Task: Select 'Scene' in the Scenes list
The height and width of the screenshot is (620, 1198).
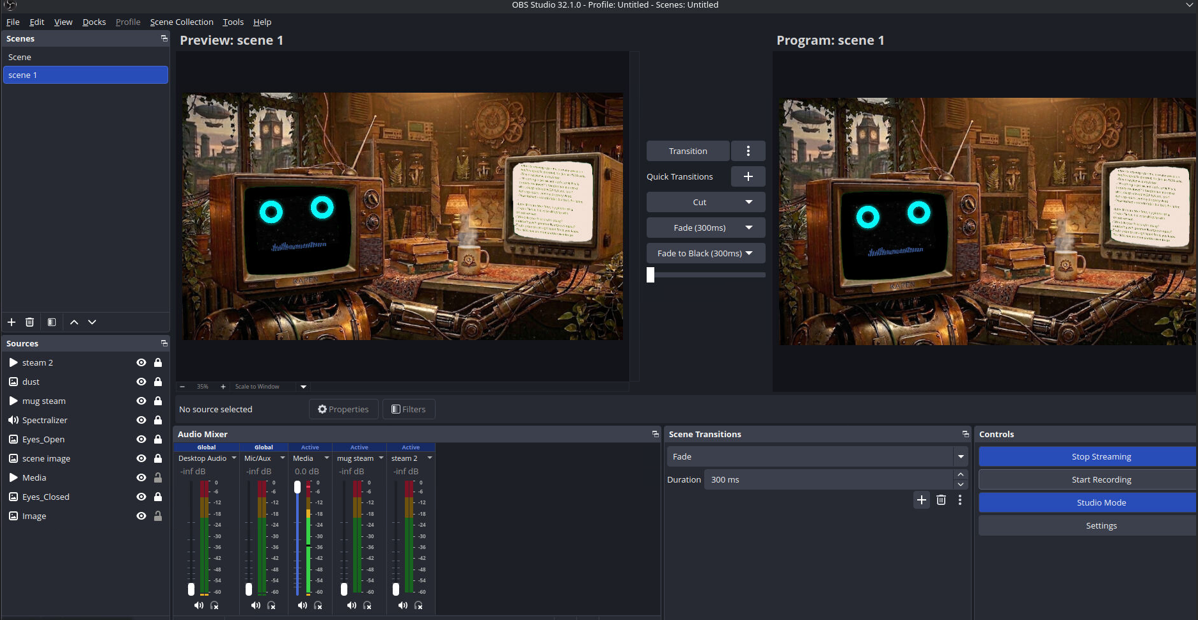Action: pyautogui.click(x=19, y=57)
